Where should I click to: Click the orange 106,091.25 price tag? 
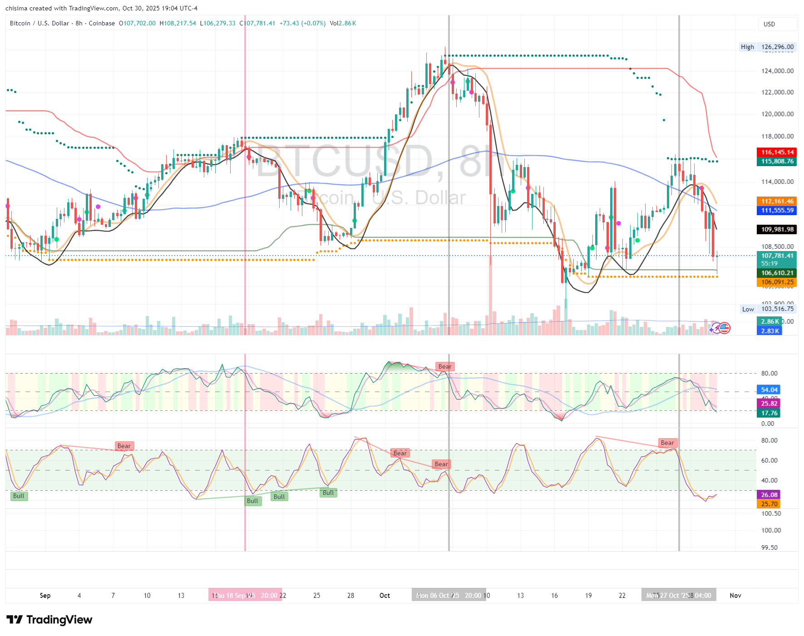coord(777,282)
